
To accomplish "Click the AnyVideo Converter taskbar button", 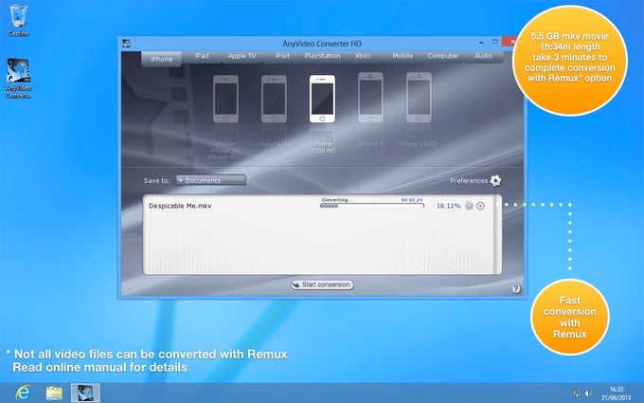I will point(85,393).
